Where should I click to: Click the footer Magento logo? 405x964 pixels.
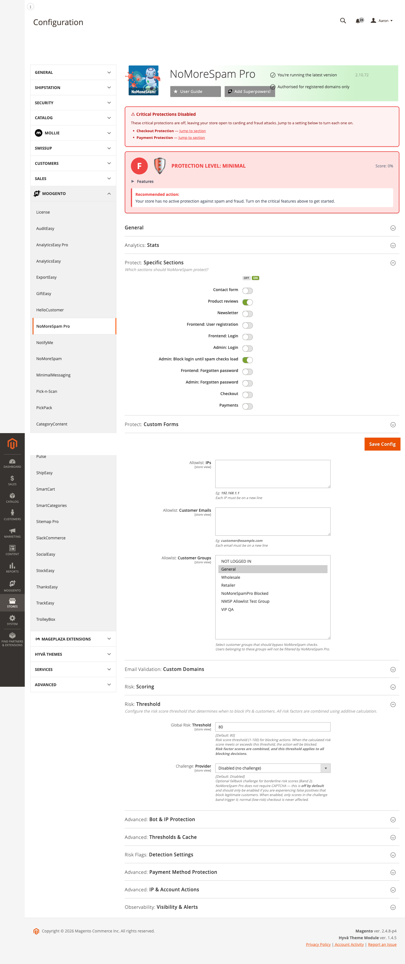36,931
